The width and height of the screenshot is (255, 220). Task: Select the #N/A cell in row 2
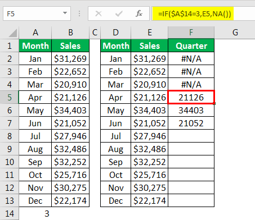[x=191, y=58]
